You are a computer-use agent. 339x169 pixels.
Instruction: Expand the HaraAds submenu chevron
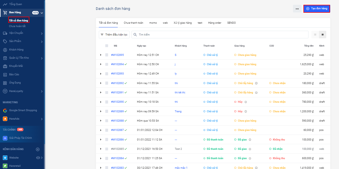click(41, 119)
